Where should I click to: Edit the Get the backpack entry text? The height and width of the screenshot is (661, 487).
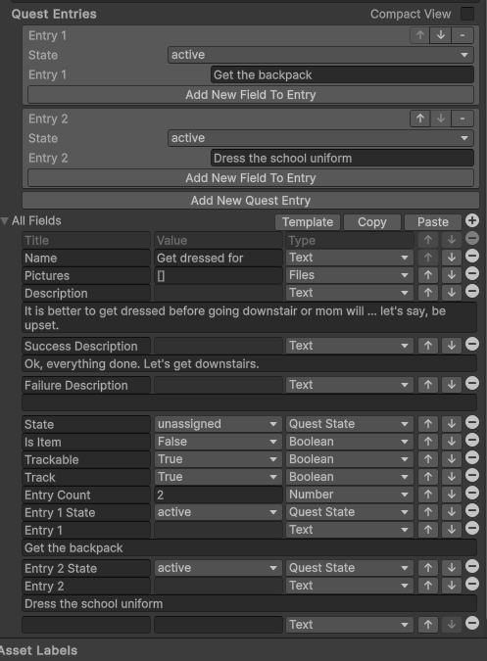342,75
